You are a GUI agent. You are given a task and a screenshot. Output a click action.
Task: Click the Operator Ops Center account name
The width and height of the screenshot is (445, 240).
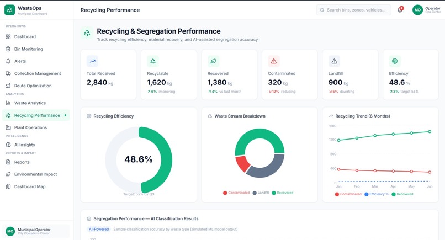click(433, 10)
